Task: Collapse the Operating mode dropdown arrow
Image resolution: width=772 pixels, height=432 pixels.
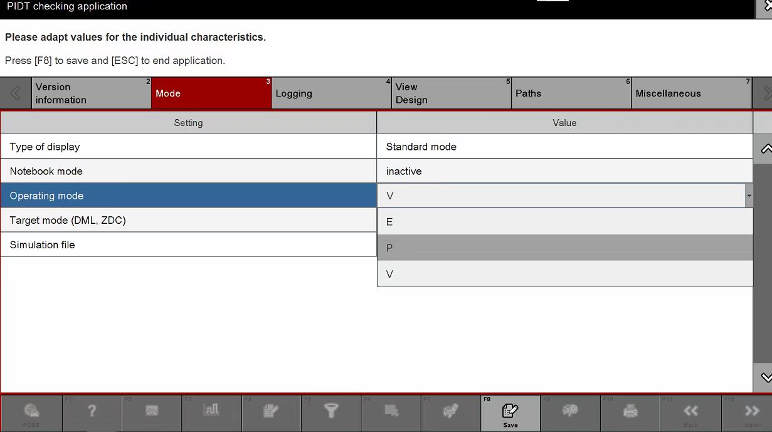Action: 748,196
